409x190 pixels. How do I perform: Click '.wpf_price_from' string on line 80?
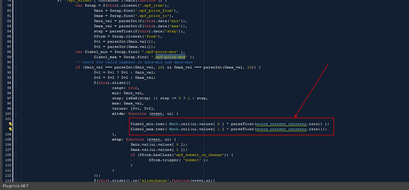click(x=154, y=11)
